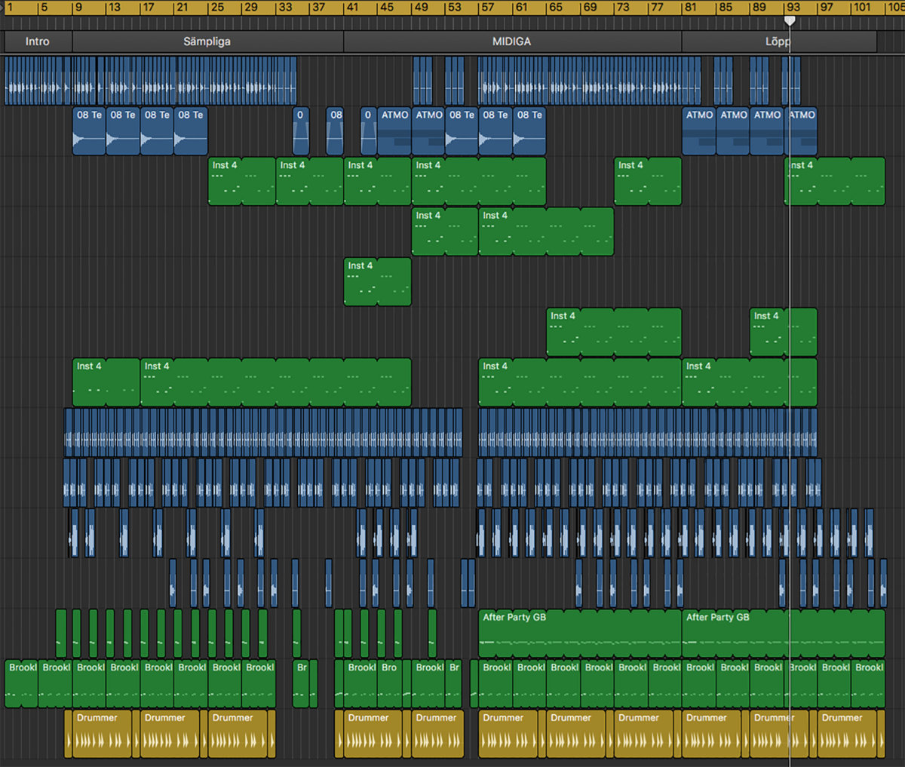Select the Intro arrangement marker

[x=38, y=41]
